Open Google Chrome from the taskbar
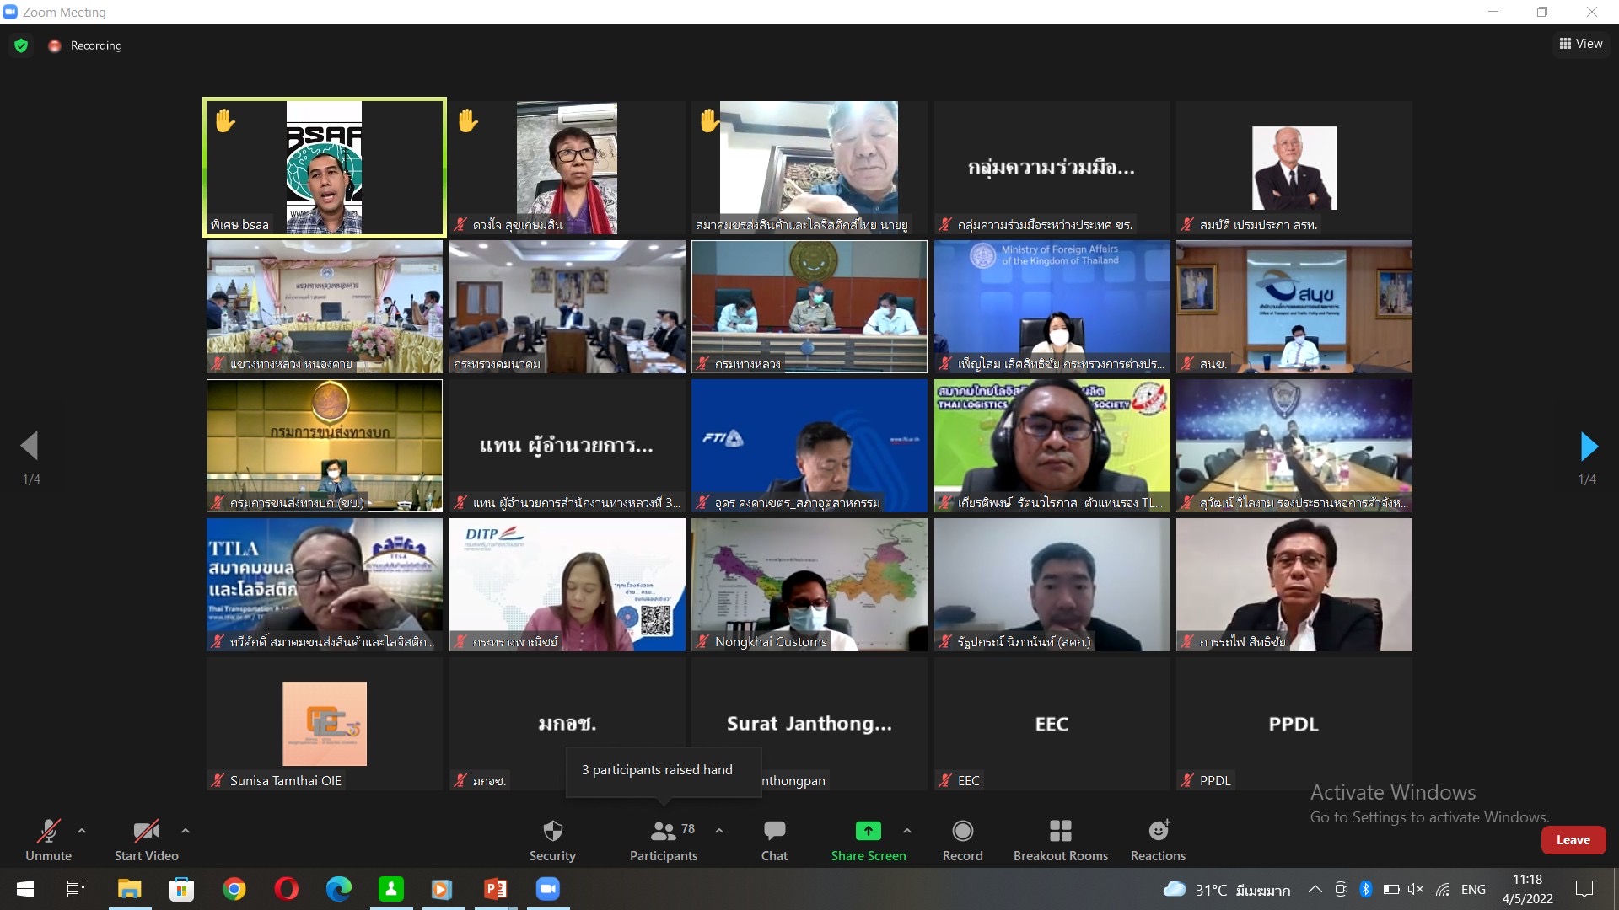Image resolution: width=1619 pixels, height=910 pixels. click(x=234, y=889)
